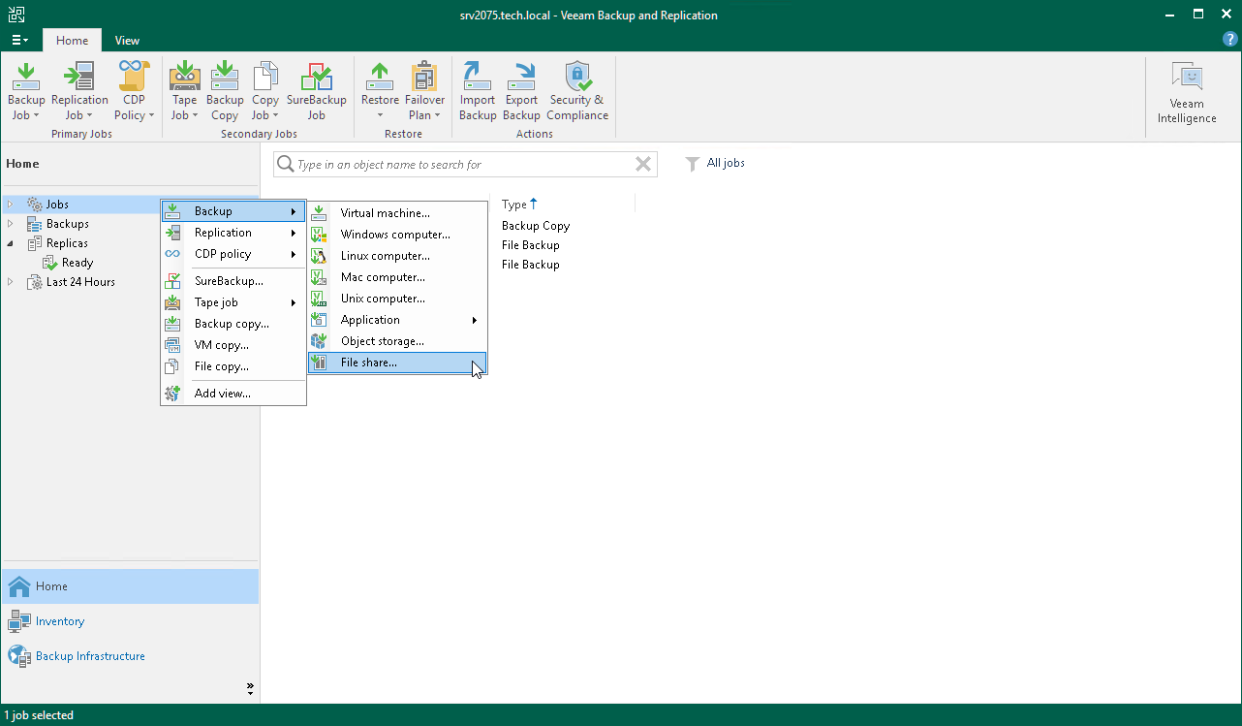Open the Restore dropdown arrow

pos(379,113)
